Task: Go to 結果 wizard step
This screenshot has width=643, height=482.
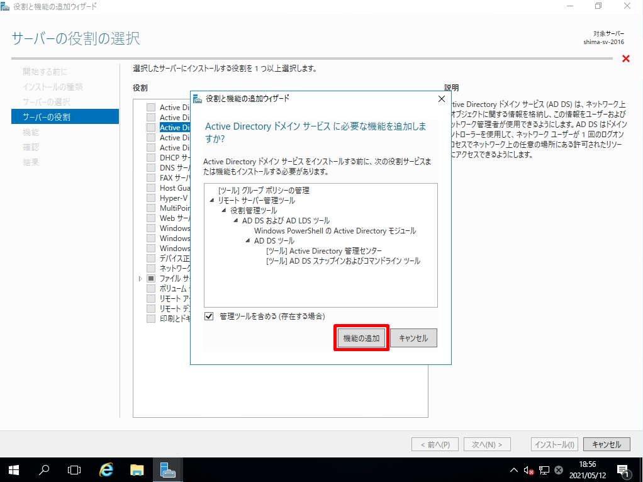Action: tap(31, 162)
